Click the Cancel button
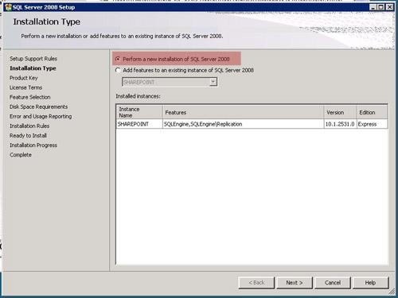This screenshot has width=398, height=298. [x=333, y=283]
